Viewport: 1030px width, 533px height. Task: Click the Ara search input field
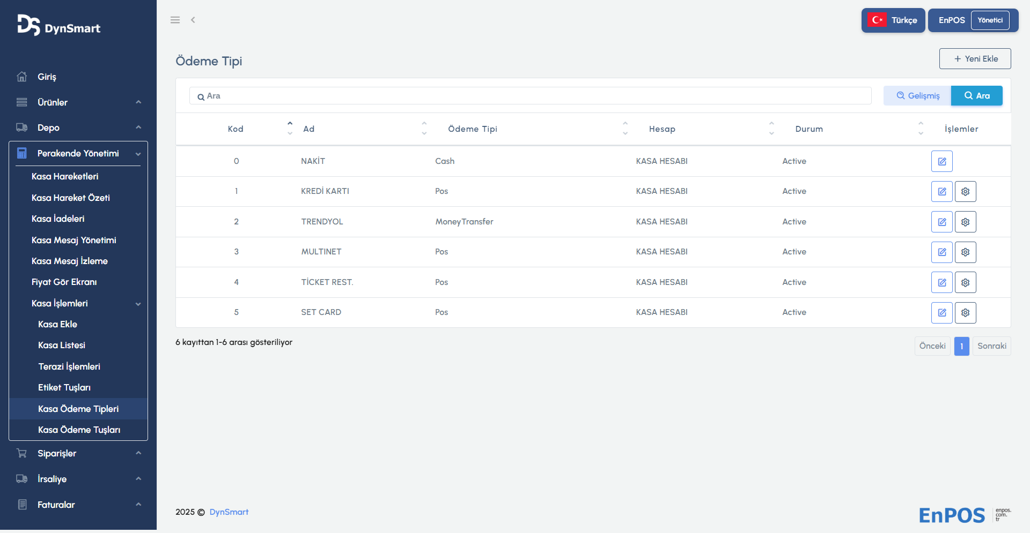click(530, 96)
